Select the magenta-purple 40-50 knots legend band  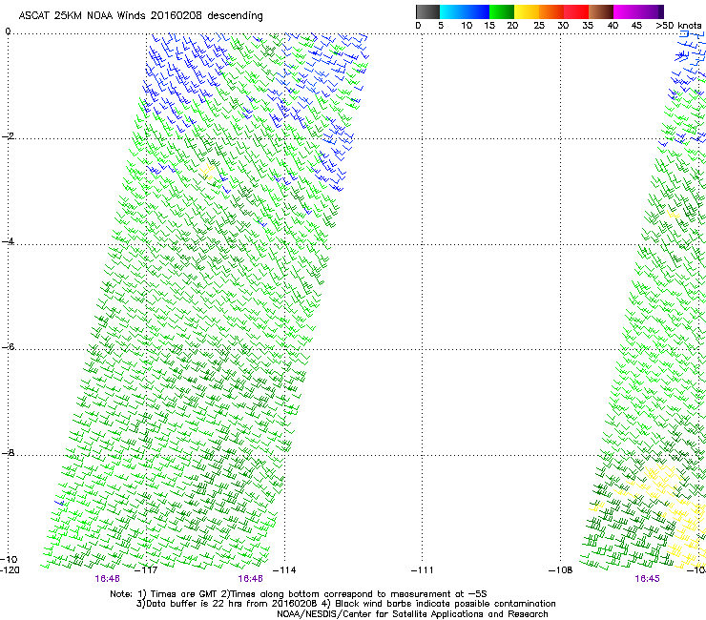click(638, 11)
